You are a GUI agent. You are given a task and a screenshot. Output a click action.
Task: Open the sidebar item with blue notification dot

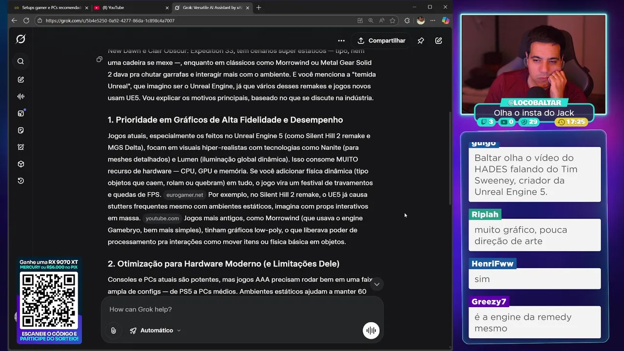(20, 113)
